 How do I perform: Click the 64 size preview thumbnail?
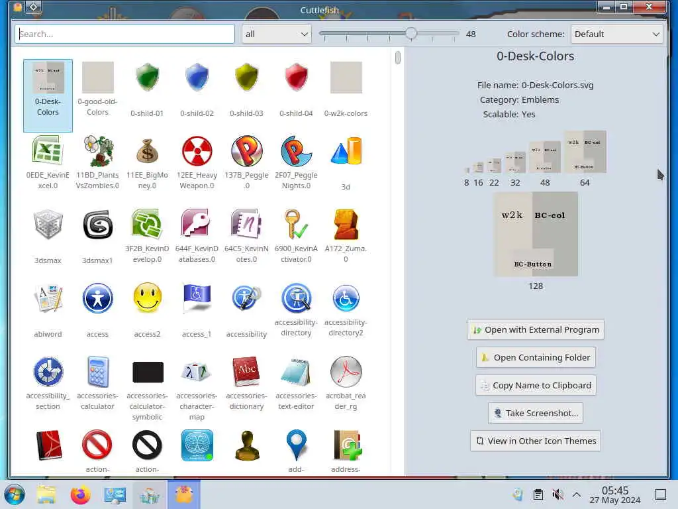pyautogui.click(x=585, y=152)
